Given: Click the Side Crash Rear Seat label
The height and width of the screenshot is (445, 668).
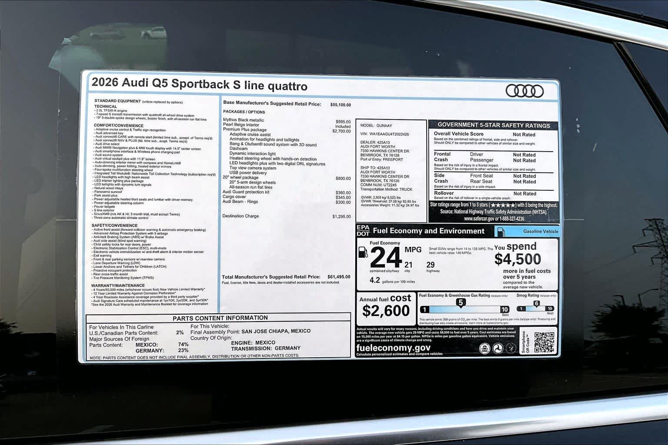Looking at the screenshot, I should pos(481,182).
